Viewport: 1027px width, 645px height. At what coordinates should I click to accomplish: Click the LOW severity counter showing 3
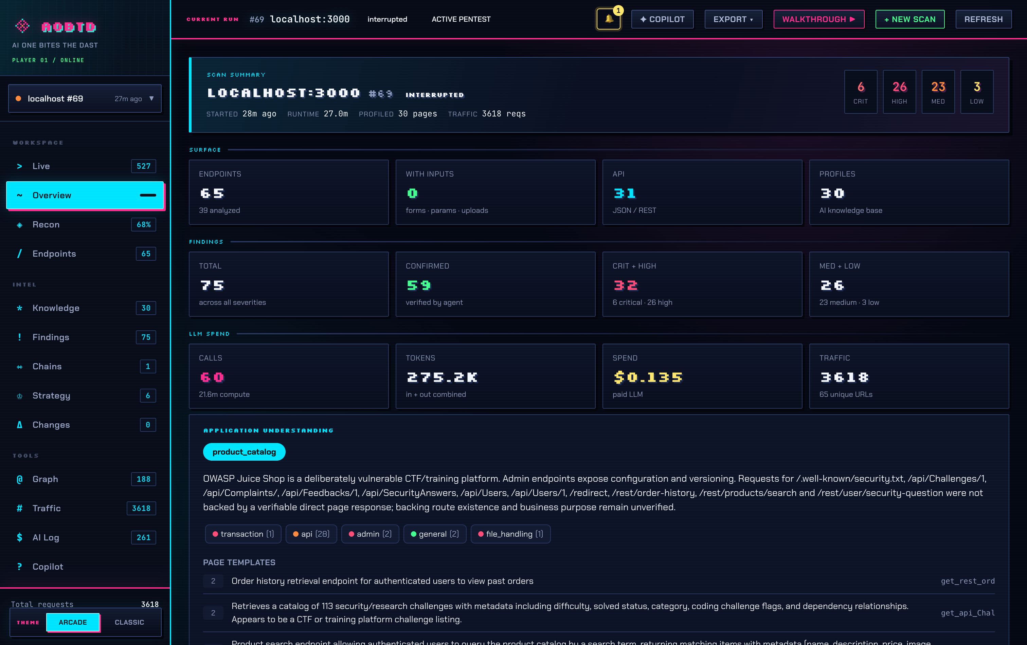tap(977, 92)
